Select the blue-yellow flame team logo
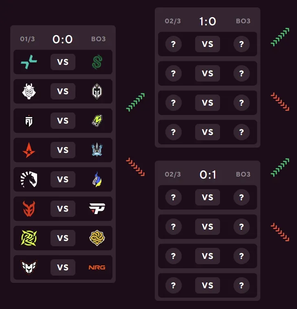Image resolution: width=297 pixels, height=309 pixels. pyautogui.click(x=97, y=179)
